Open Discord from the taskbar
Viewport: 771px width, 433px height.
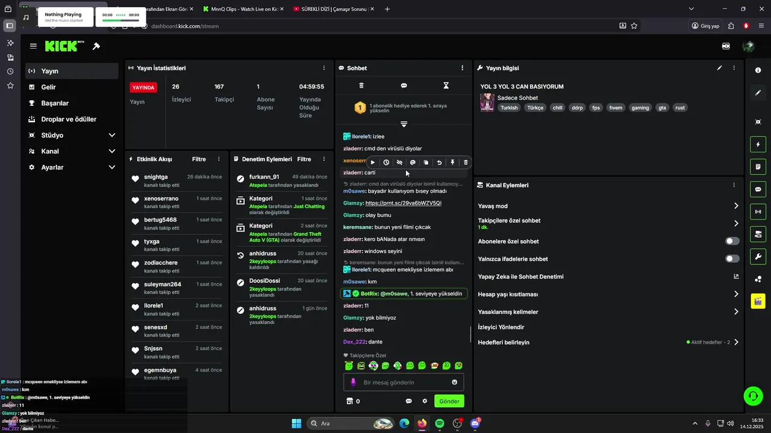tap(475, 423)
